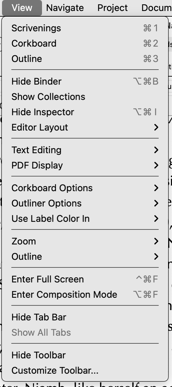This screenshot has height=387, width=172.
Task: Switch to Corkboard view
Action: (x=85, y=43)
